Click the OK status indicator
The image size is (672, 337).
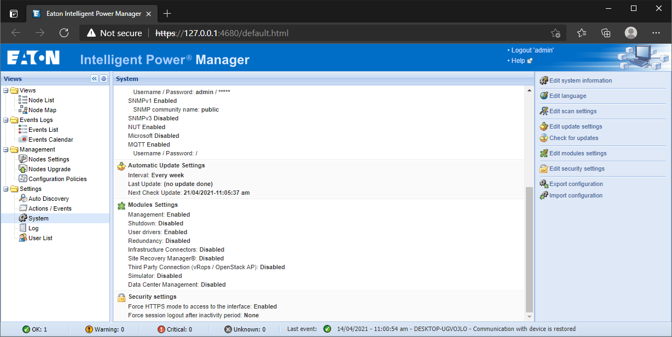tap(34, 329)
